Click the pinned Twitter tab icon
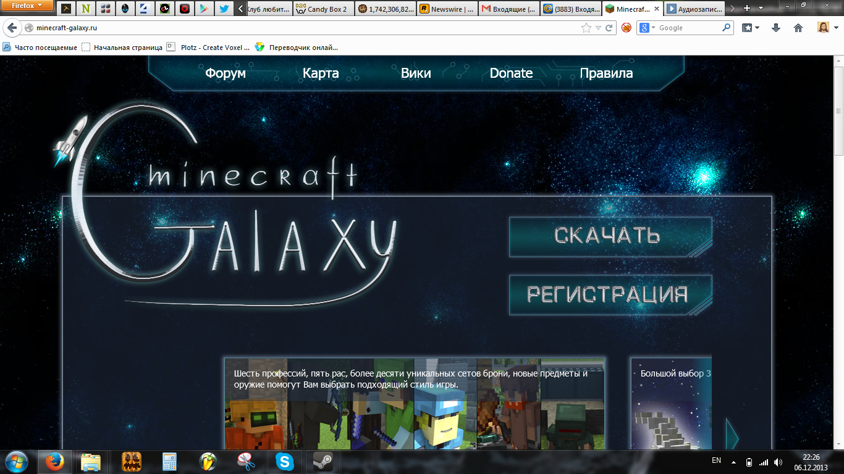 (x=224, y=9)
